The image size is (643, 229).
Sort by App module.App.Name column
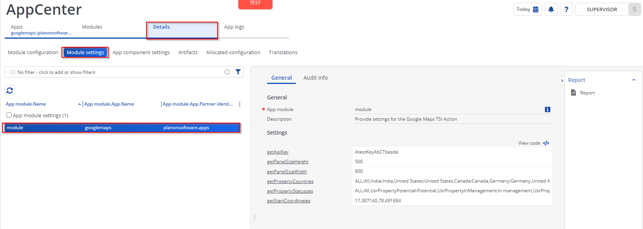[x=109, y=104]
